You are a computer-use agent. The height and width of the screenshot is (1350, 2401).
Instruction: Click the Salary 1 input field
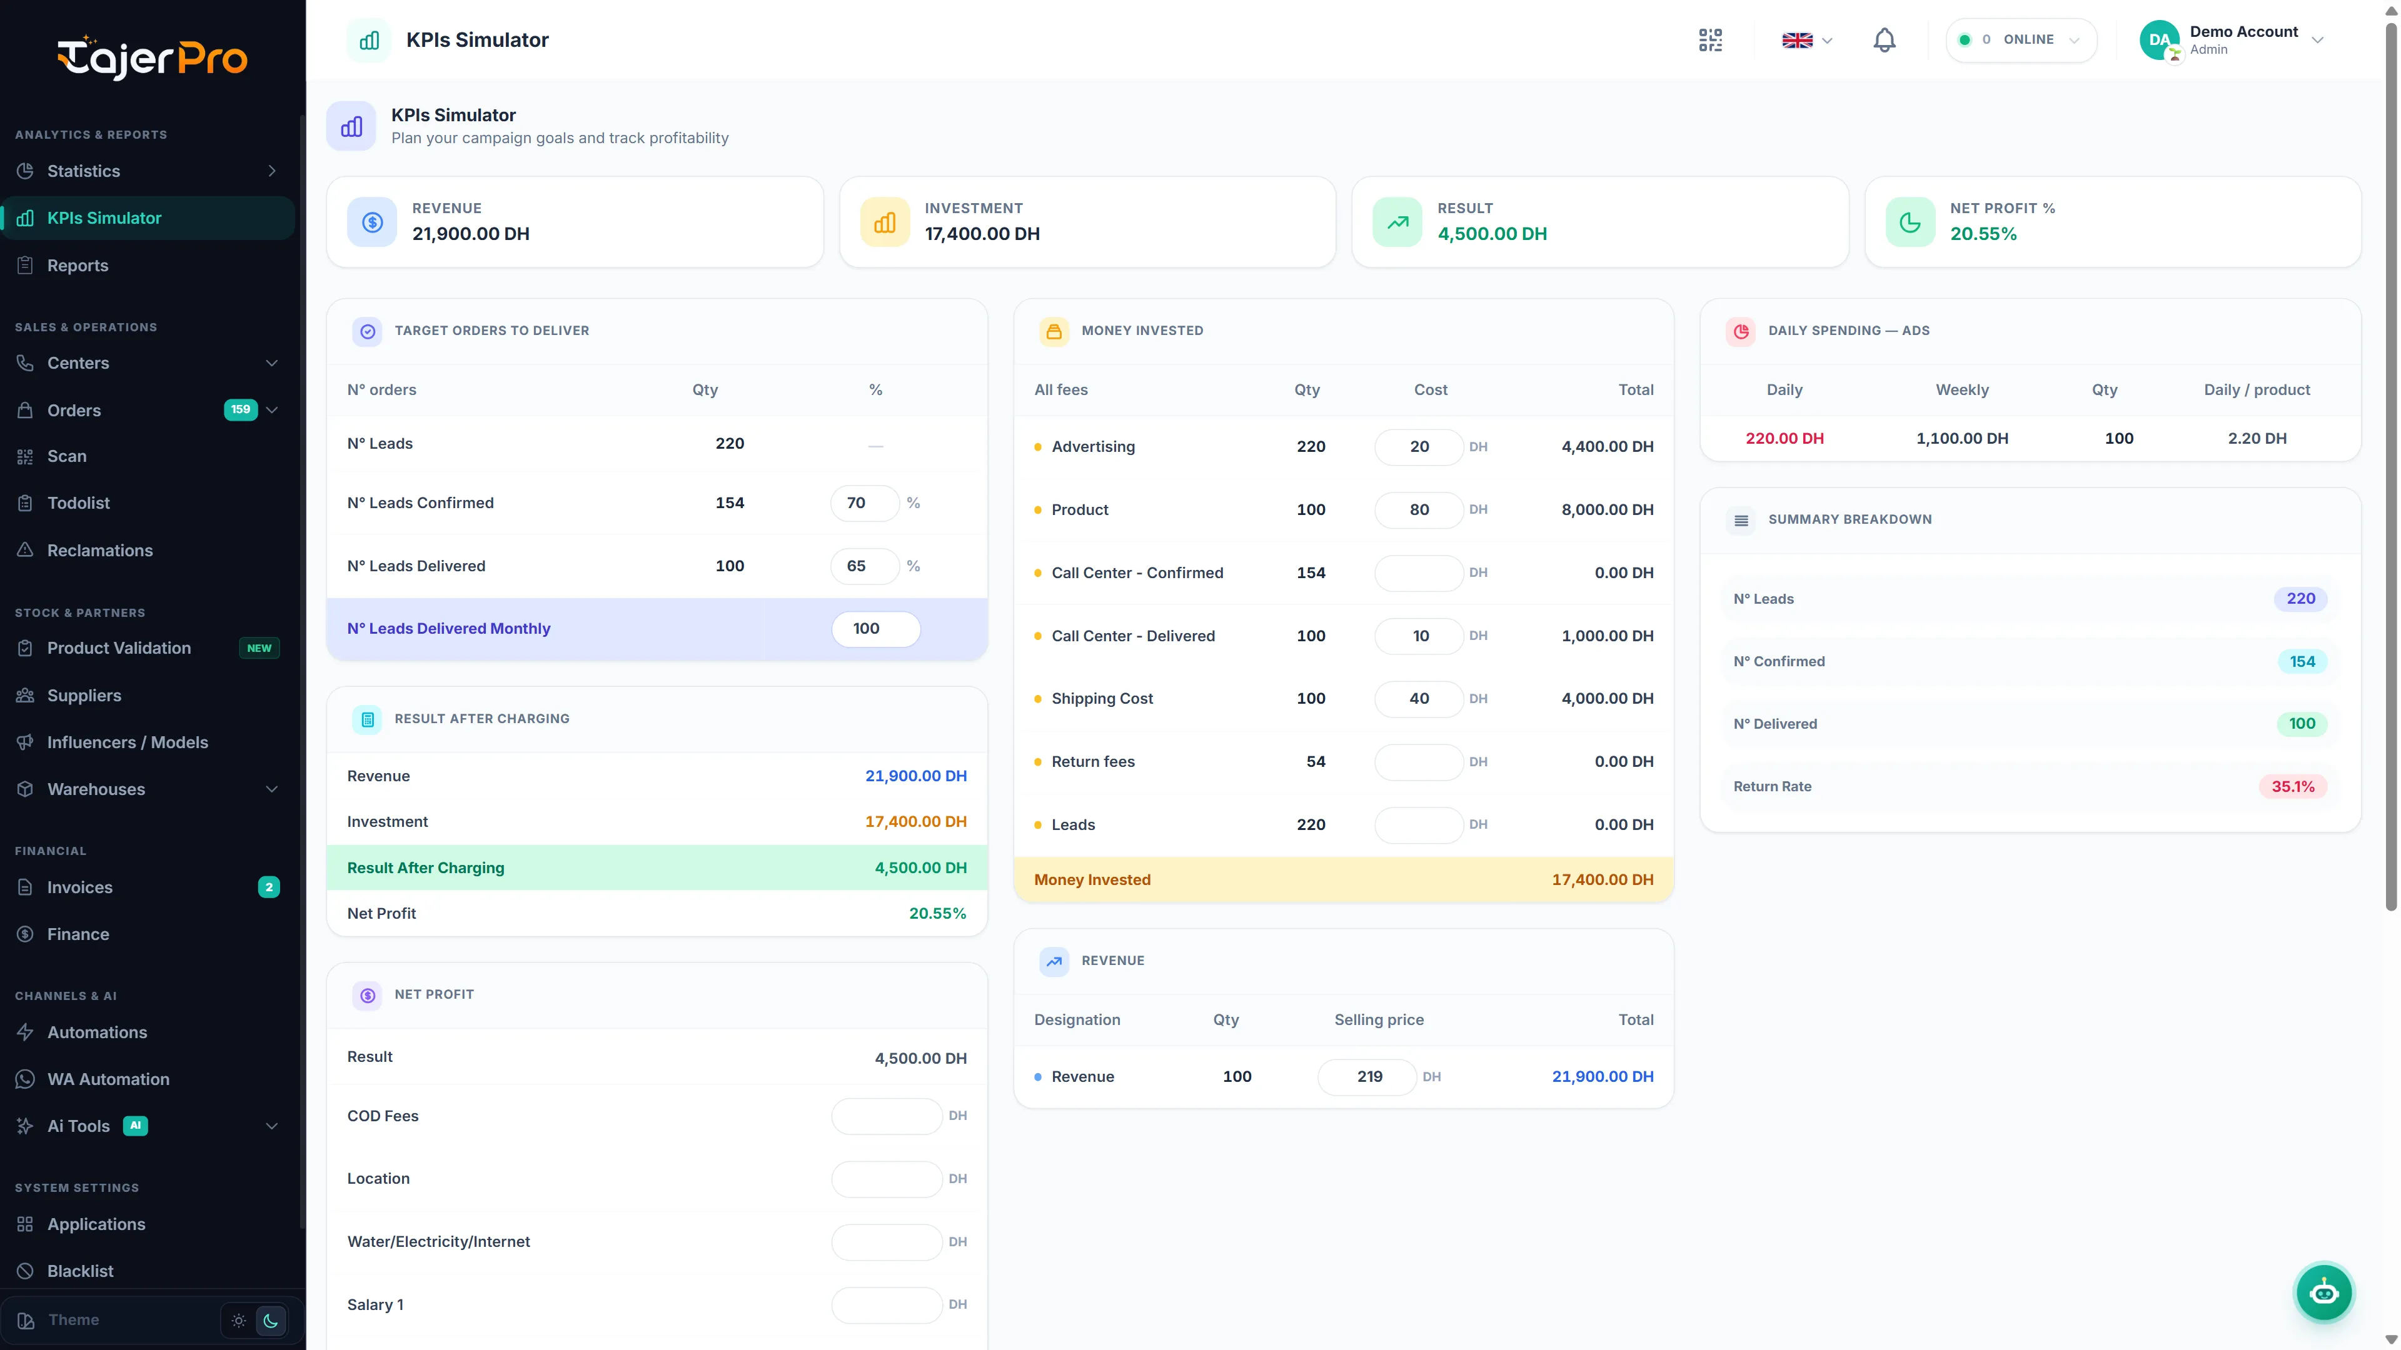887,1305
